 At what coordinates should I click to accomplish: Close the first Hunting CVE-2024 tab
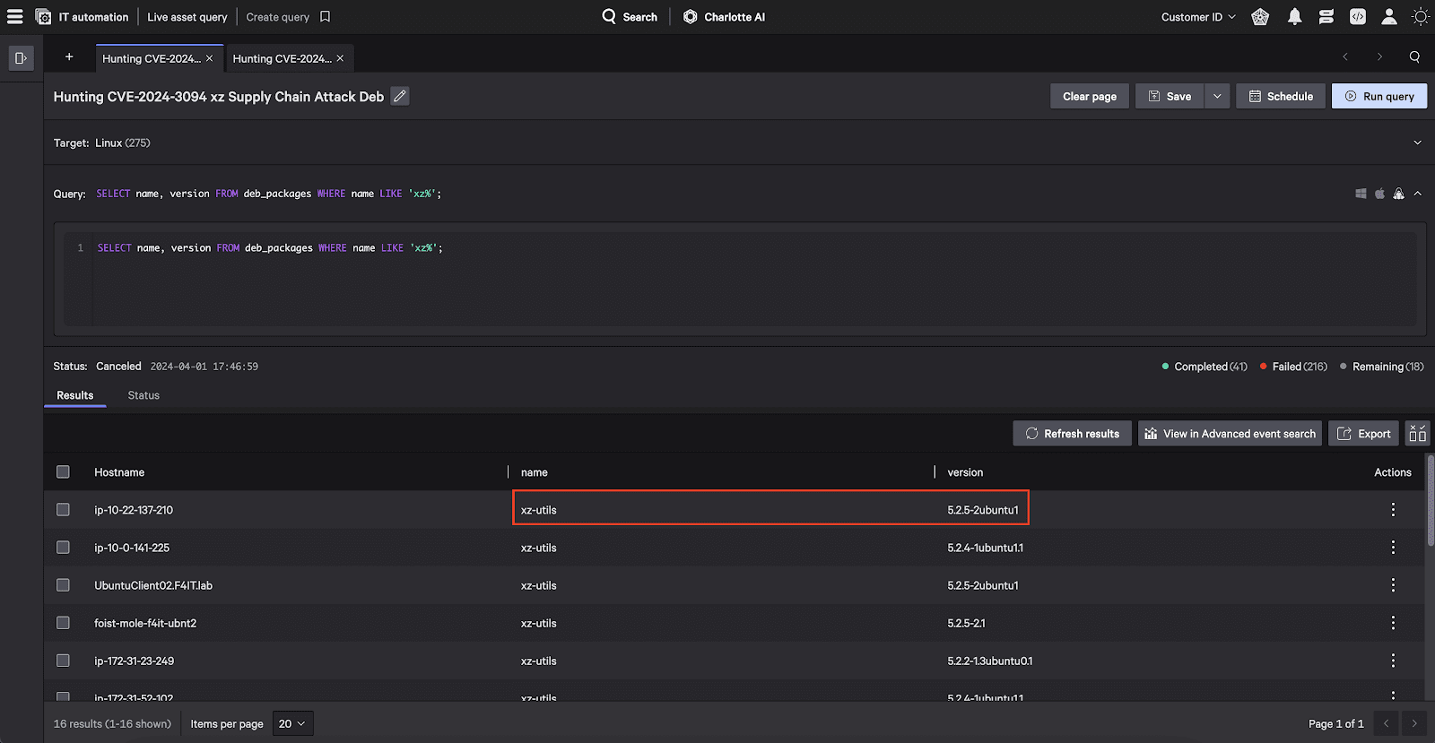[210, 58]
